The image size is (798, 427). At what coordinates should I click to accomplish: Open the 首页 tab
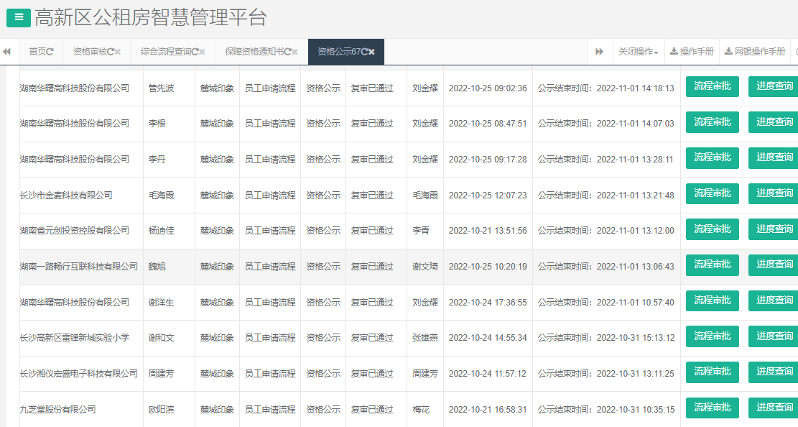click(x=41, y=51)
